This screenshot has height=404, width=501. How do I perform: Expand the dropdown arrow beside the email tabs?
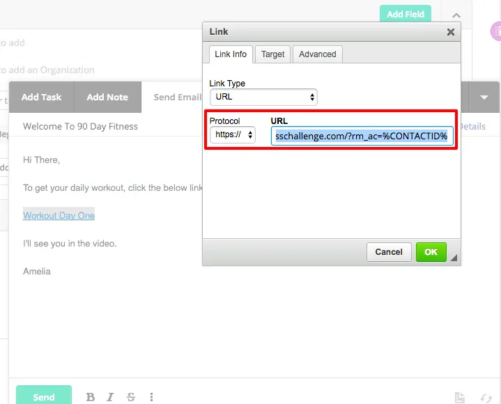pos(484,98)
